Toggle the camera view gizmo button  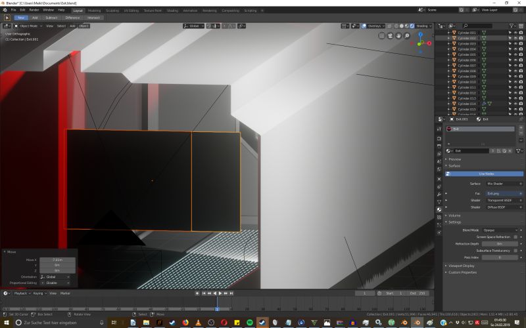[x=390, y=36]
